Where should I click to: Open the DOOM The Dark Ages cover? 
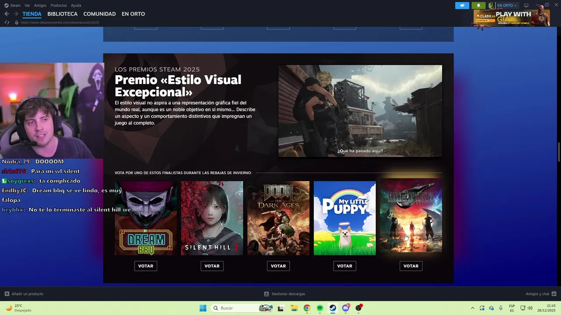click(x=278, y=218)
